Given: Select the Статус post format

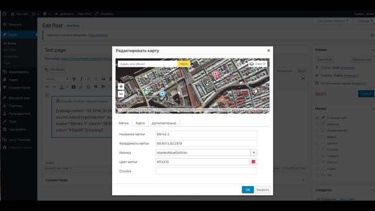Looking at the screenshot, I should 317,162.
